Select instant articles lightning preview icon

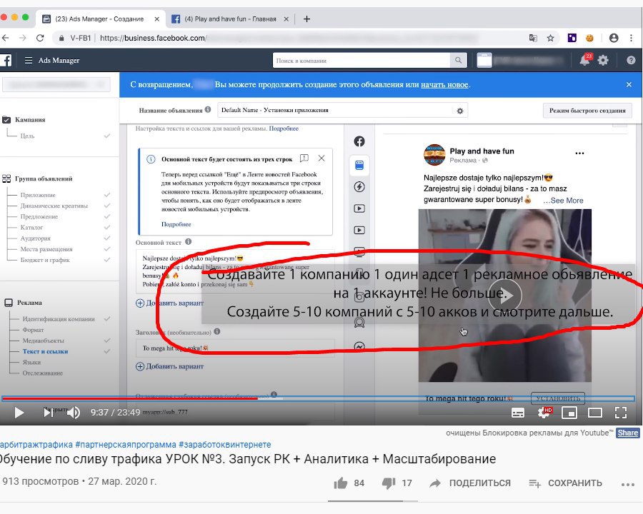coord(359,187)
